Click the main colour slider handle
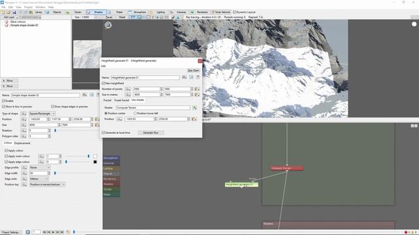 [x=88, y=156]
